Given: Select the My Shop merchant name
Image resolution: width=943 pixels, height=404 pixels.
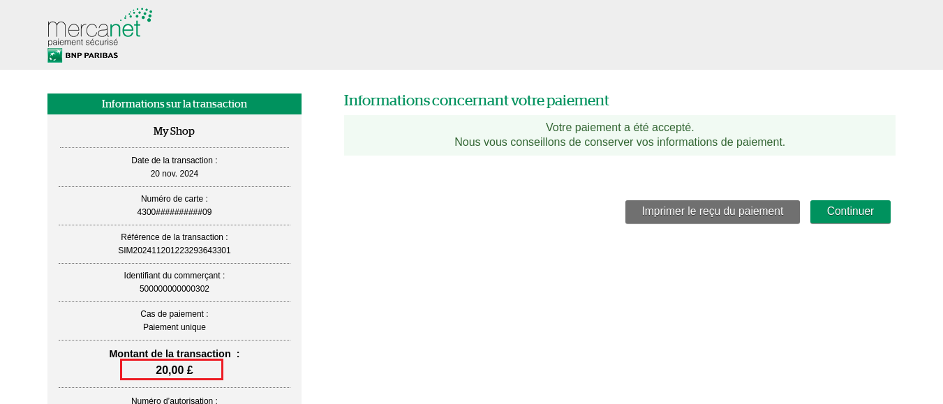Looking at the screenshot, I should (x=174, y=131).
